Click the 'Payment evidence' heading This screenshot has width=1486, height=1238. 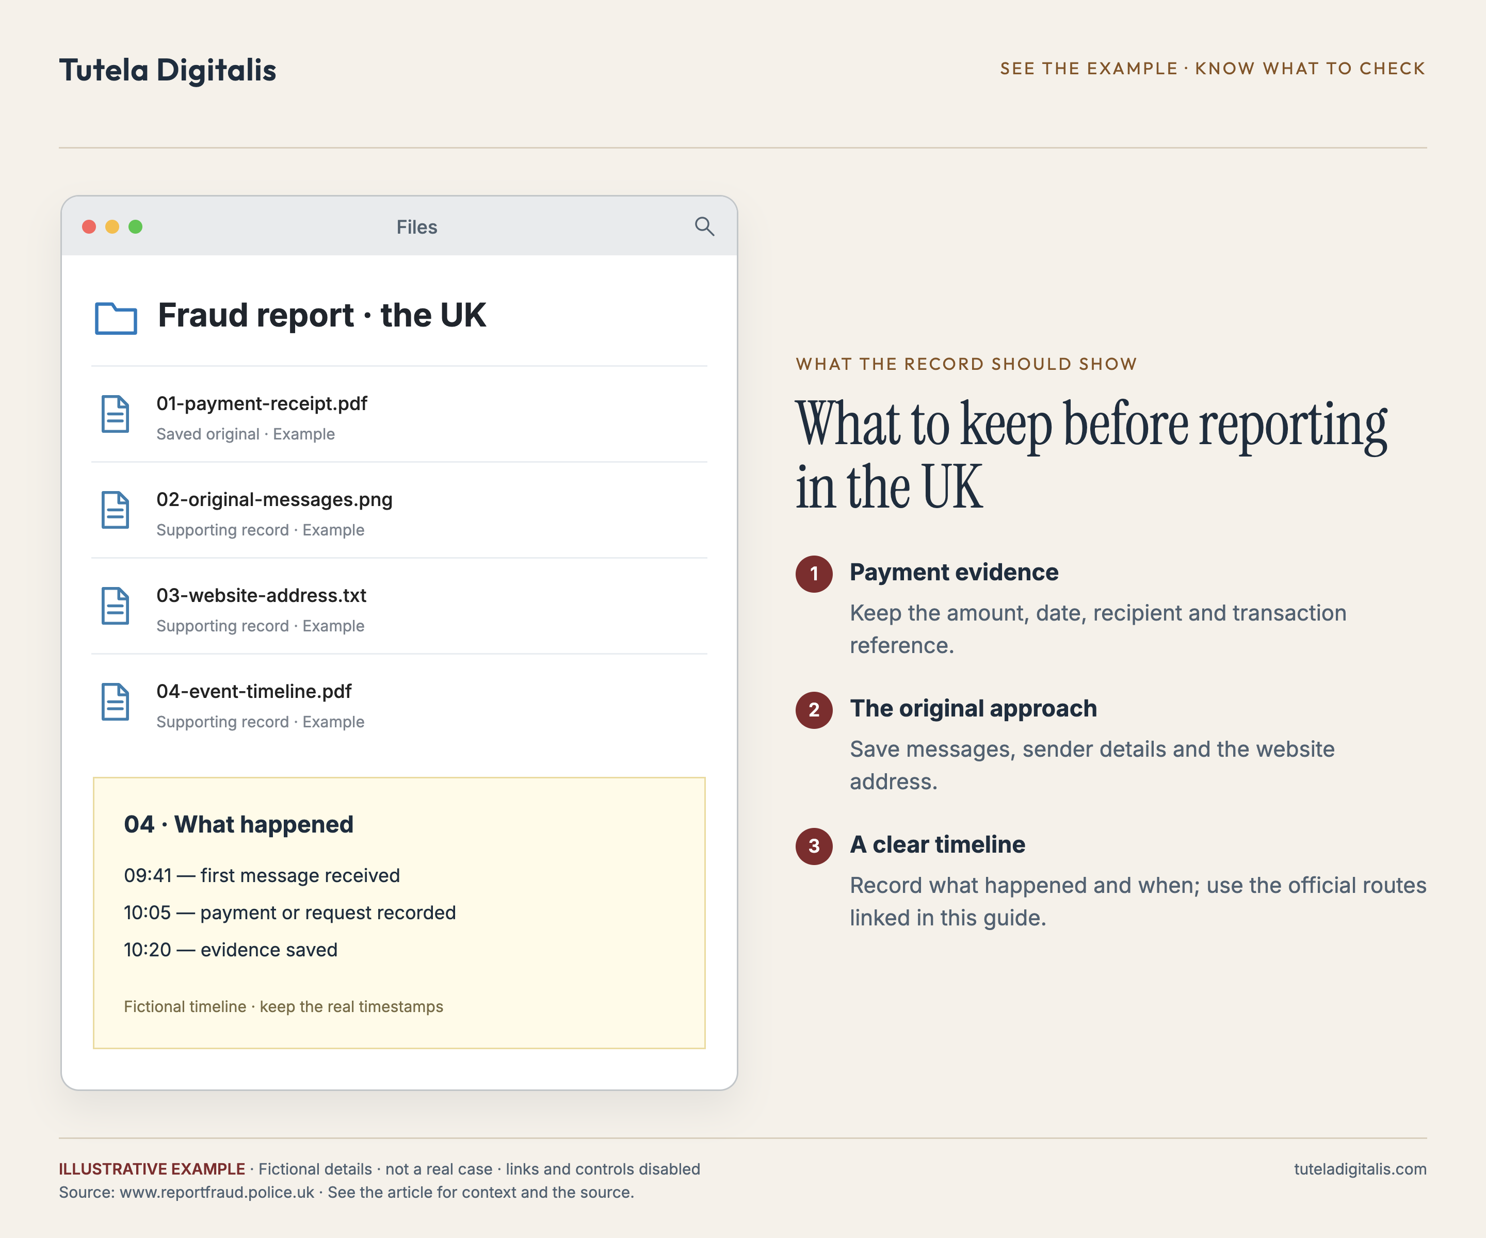pyautogui.click(x=954, y=572)
